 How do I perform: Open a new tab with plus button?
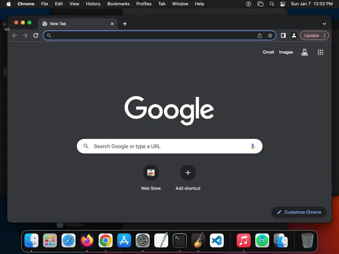[125, 24]
